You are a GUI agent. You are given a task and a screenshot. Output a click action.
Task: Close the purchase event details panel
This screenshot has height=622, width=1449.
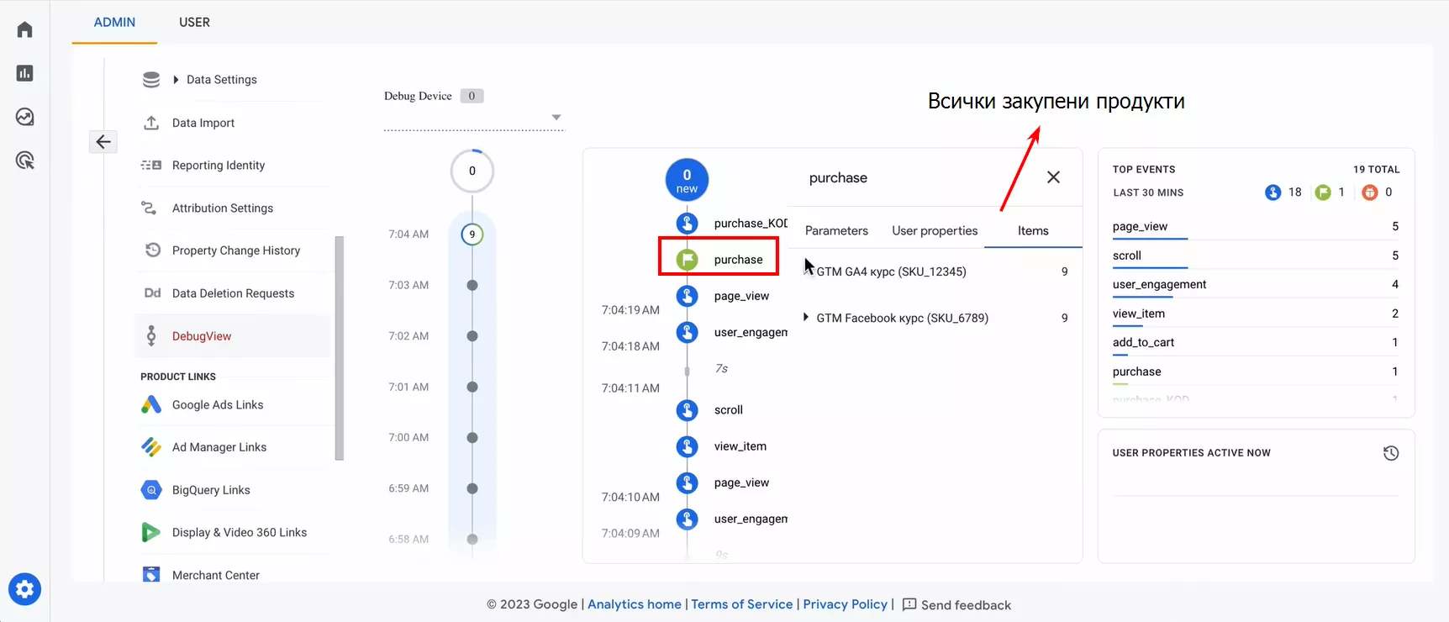coord(1053,177)
